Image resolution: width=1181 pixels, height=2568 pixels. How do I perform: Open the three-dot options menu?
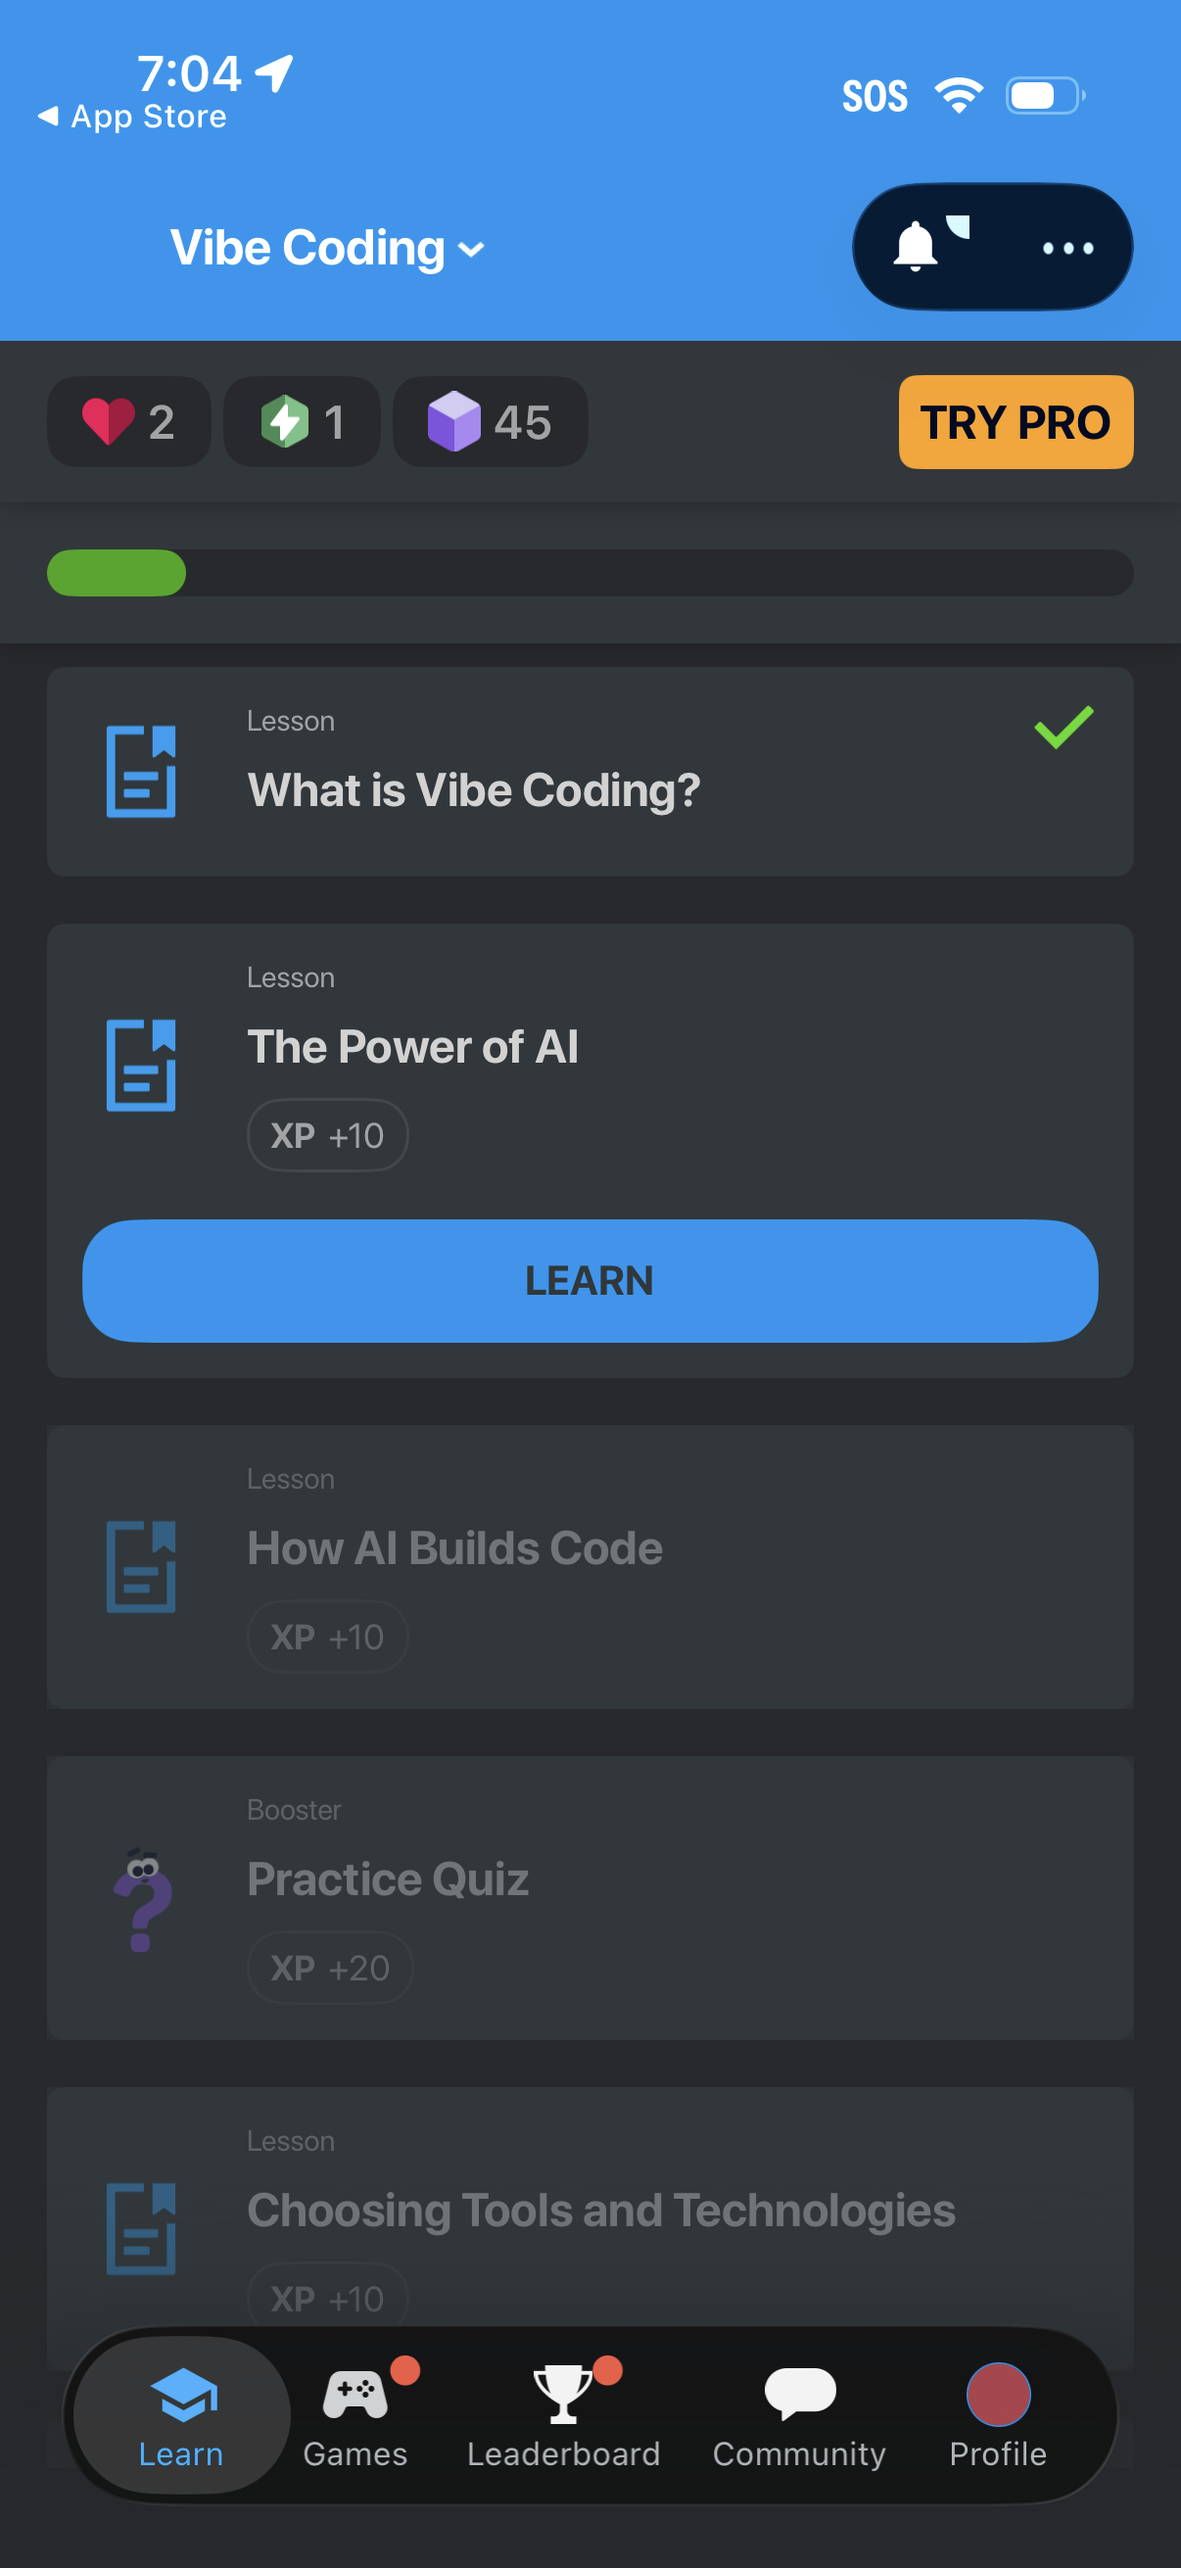click(x=1066, y=248)
